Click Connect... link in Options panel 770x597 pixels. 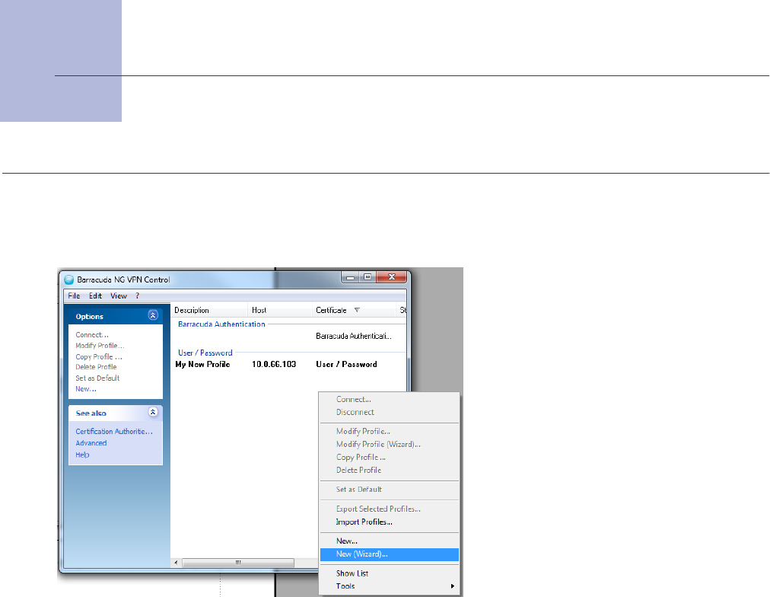pyautogui.click(x=92, y=334)
